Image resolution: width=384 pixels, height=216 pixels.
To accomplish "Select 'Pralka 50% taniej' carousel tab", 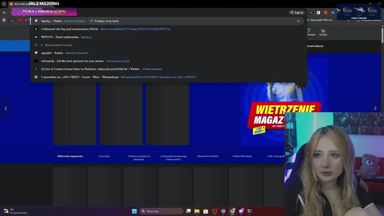I will [242, 156].
